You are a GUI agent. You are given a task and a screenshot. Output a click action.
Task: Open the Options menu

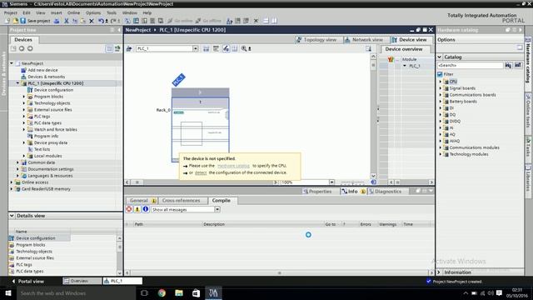(x=93, y=12)
